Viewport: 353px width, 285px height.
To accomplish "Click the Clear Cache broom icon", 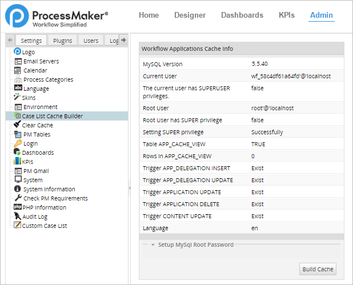I will click(x=17, y=125).
